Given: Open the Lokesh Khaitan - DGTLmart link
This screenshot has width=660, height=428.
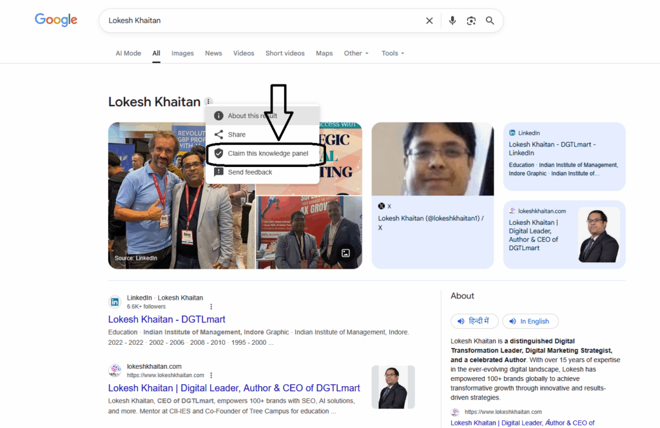Looking at the screenshot, I should (x=166, y=319).
